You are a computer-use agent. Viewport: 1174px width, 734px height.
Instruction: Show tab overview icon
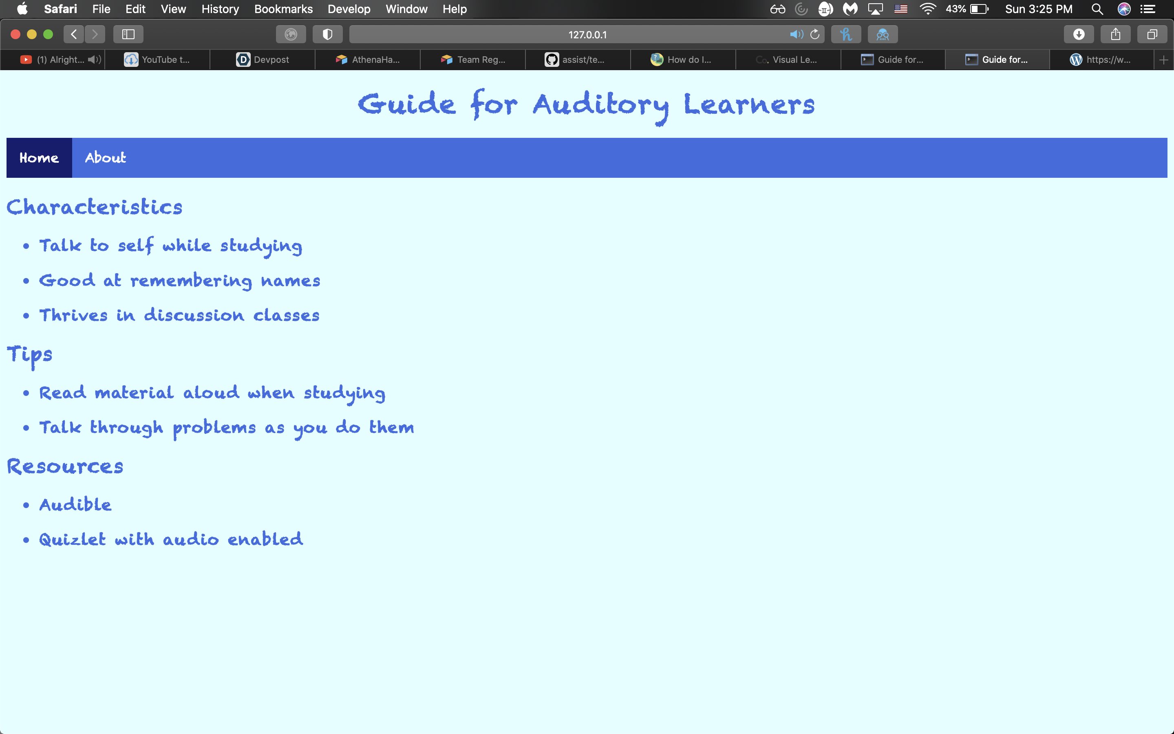pyautogui.click(x=1152, y=35)
